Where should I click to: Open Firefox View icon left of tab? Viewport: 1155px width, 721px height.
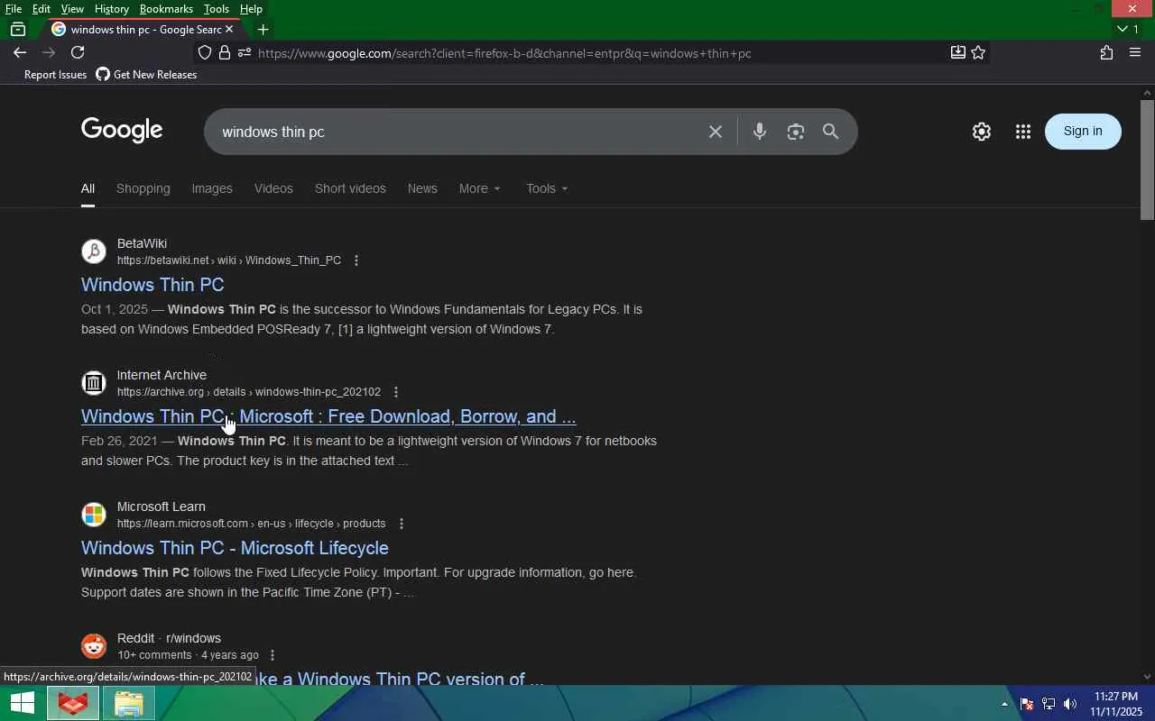(17, 30)
